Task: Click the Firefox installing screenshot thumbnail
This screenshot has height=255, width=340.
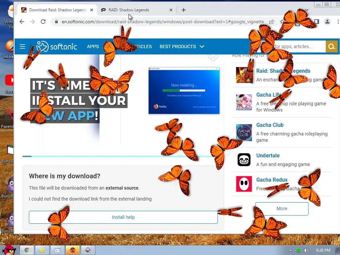Action: point(184,90)
